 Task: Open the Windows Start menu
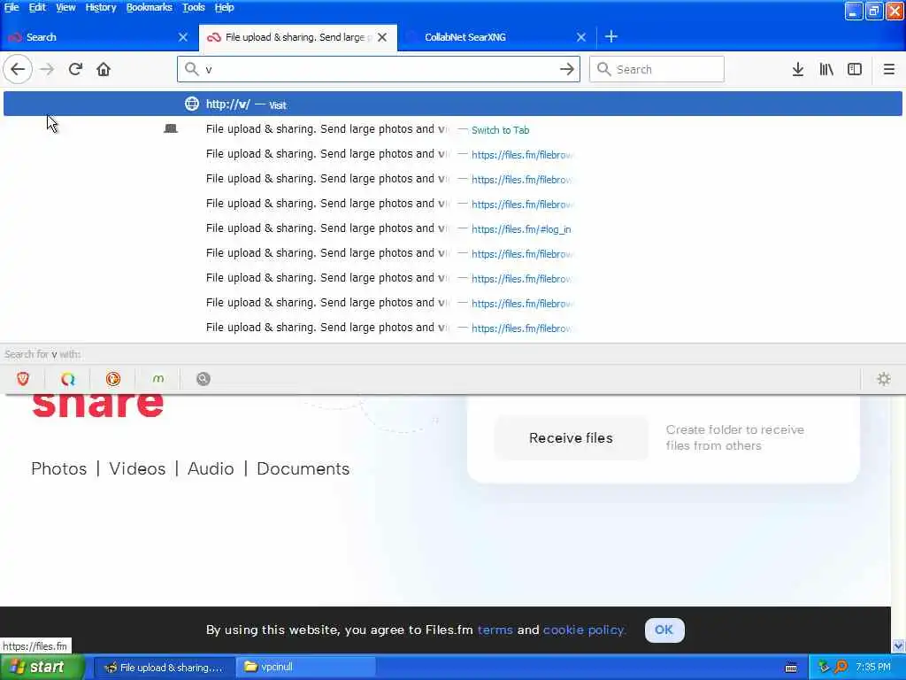[42, 667]
